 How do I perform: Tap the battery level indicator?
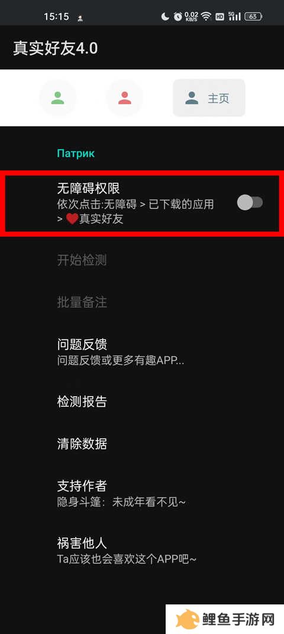pyautogui.click(x=254, y=17)
